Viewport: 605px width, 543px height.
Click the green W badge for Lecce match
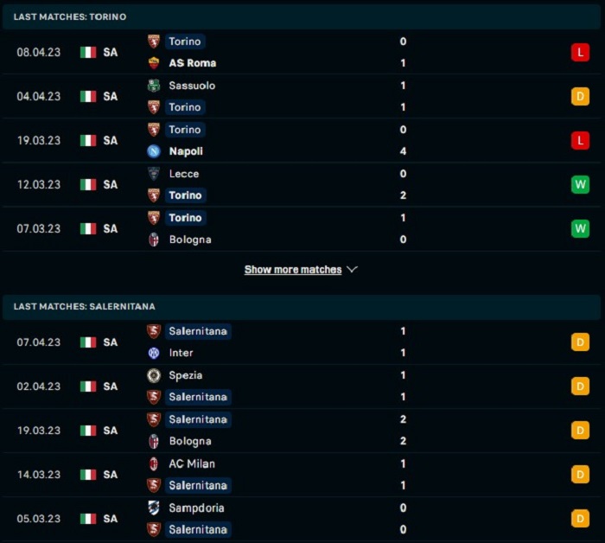coord(580,184)
